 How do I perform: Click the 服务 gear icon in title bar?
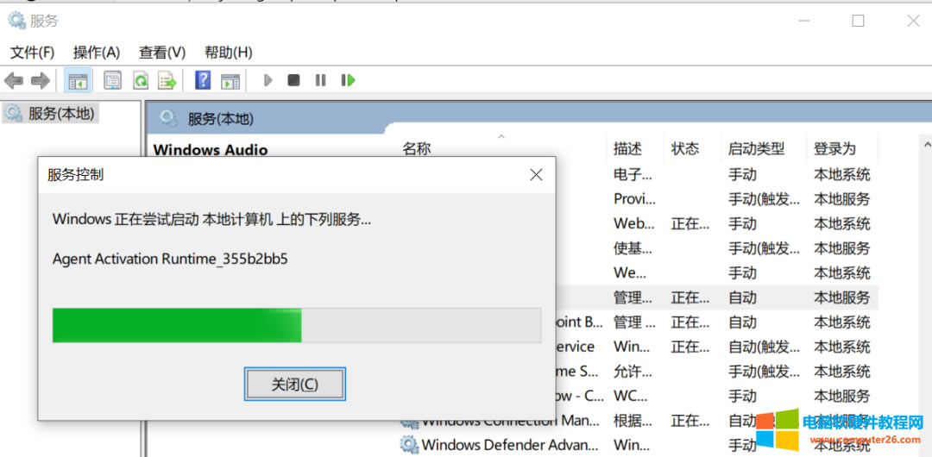click(x=16, y=21)
